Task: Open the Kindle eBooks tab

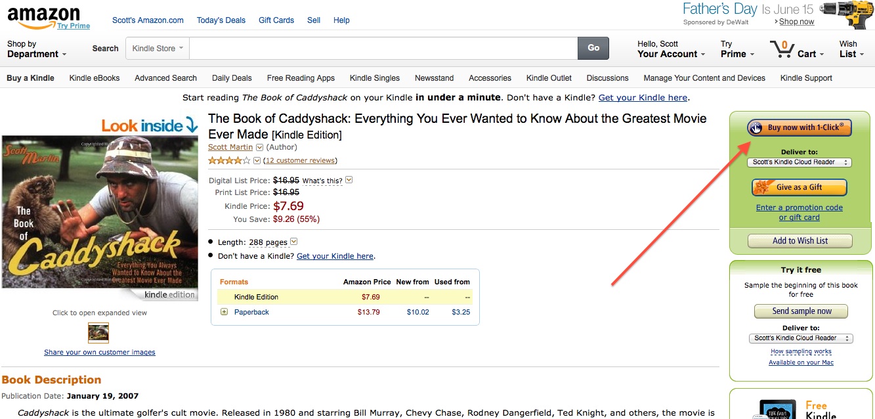Action: pos(95,77)
